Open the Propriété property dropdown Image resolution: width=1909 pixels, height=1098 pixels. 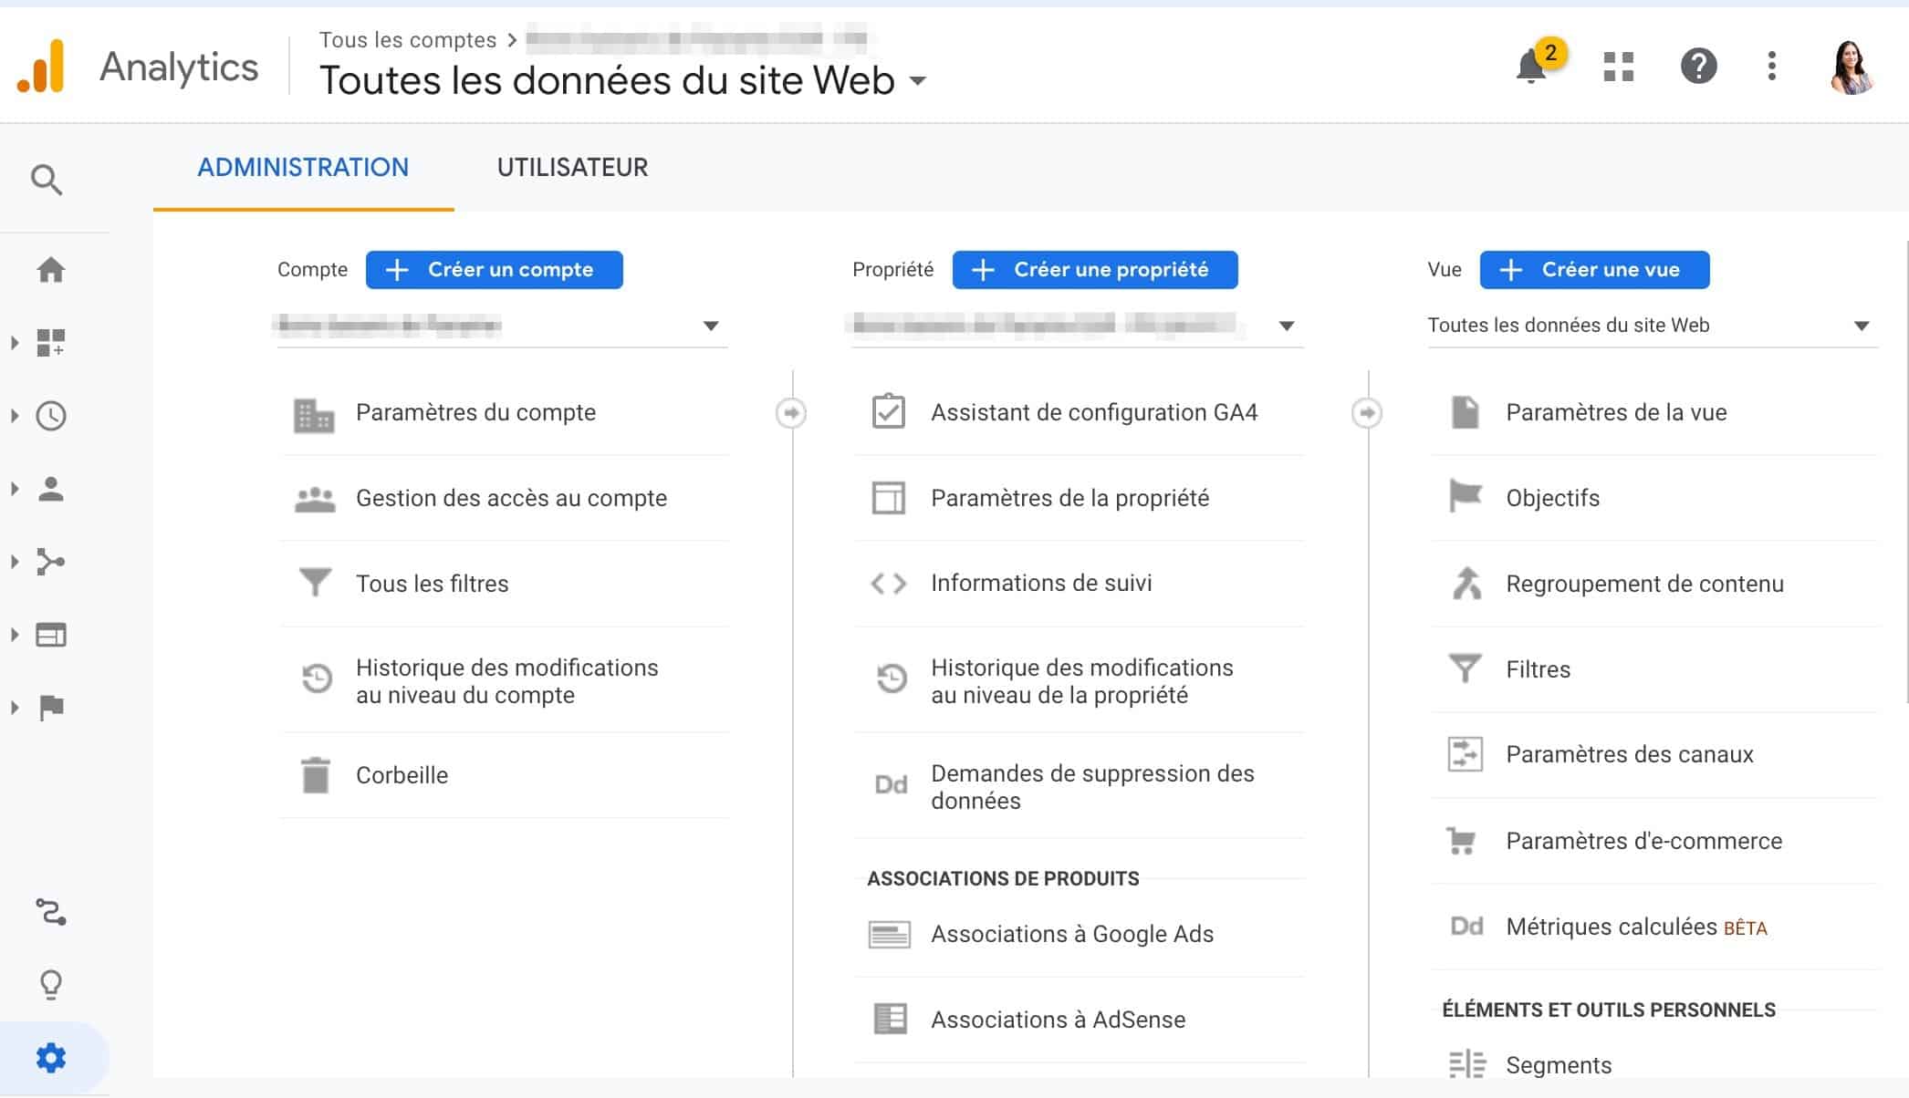click(x=1076, y=326)
